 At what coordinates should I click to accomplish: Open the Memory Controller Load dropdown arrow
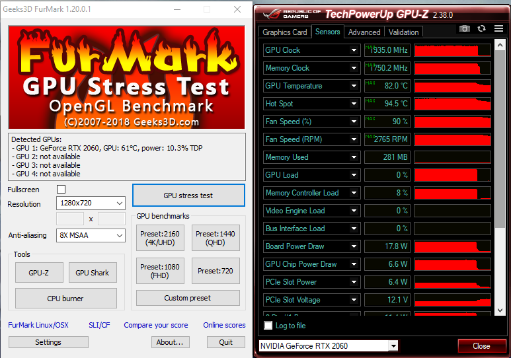[x=354, y=193]
